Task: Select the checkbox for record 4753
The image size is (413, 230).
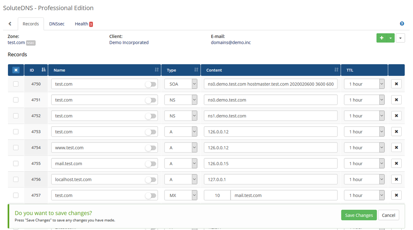Action: [15, 131]
